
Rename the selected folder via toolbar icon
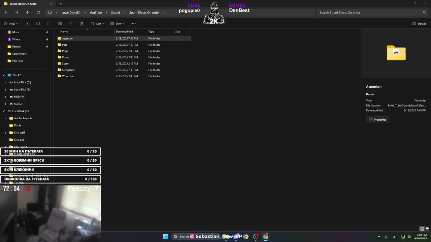[x=60, y=24]
